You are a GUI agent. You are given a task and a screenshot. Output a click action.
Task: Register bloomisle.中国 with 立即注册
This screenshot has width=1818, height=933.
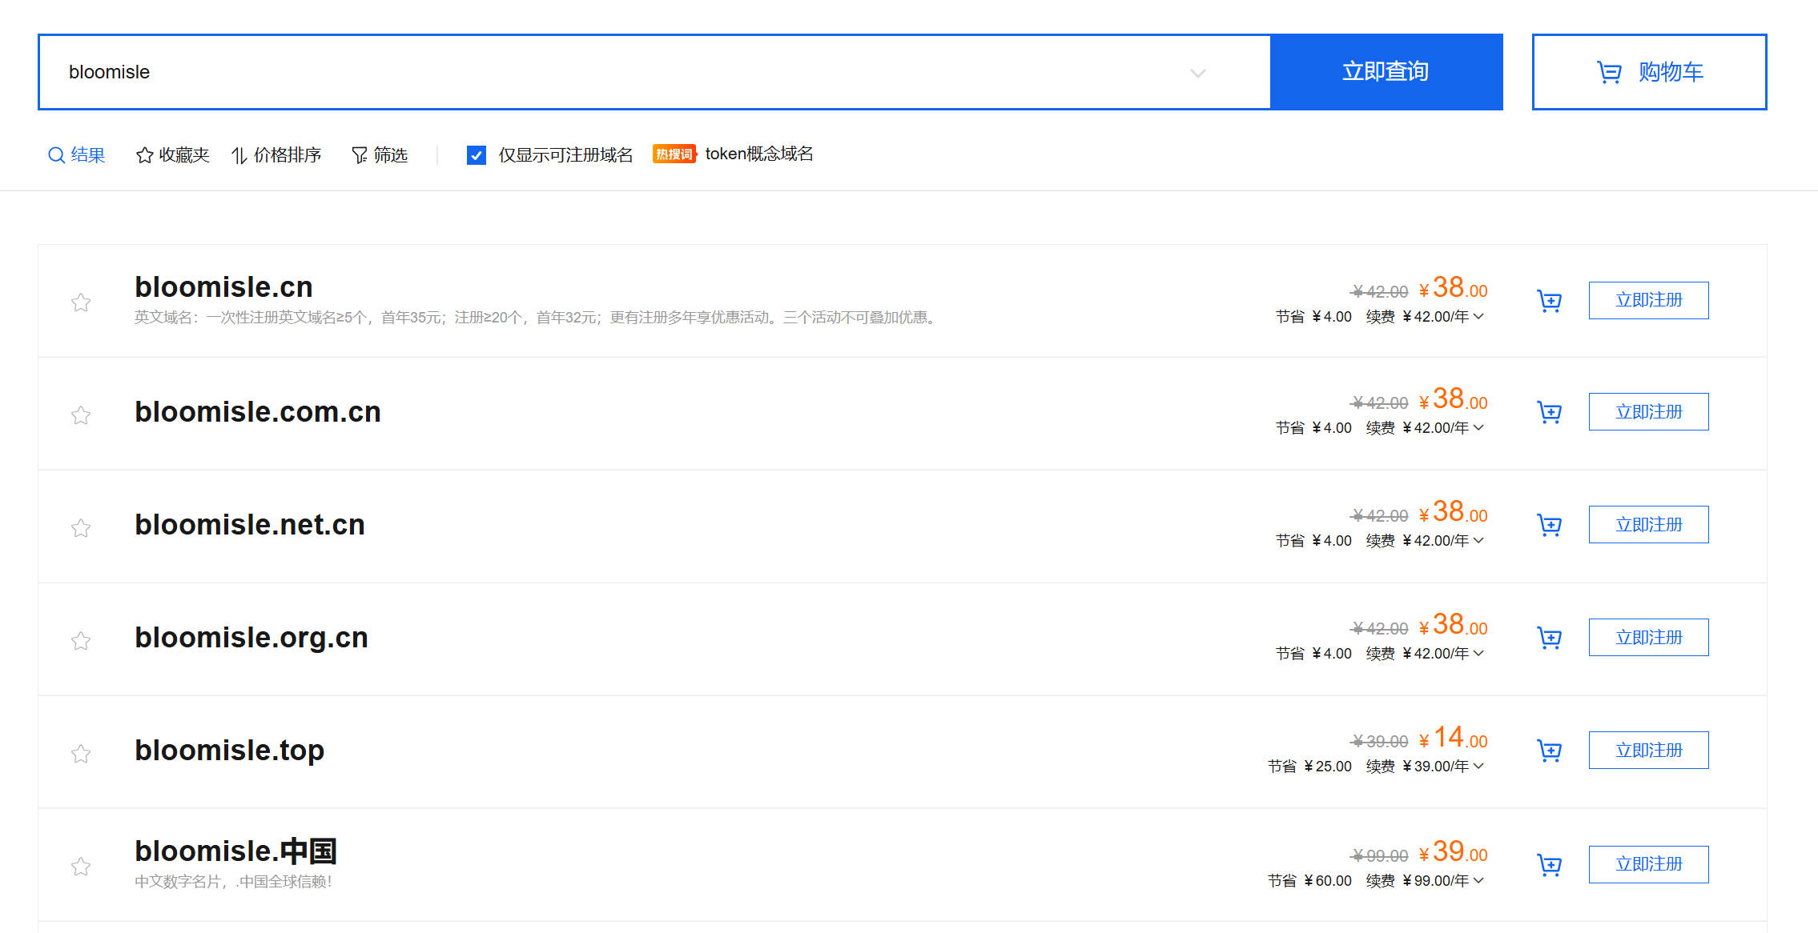(1648, 864)
